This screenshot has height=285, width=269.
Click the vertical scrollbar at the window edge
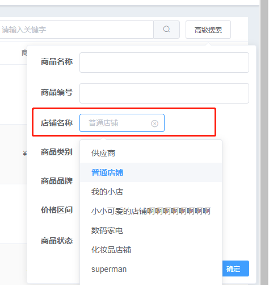point(264,142)
